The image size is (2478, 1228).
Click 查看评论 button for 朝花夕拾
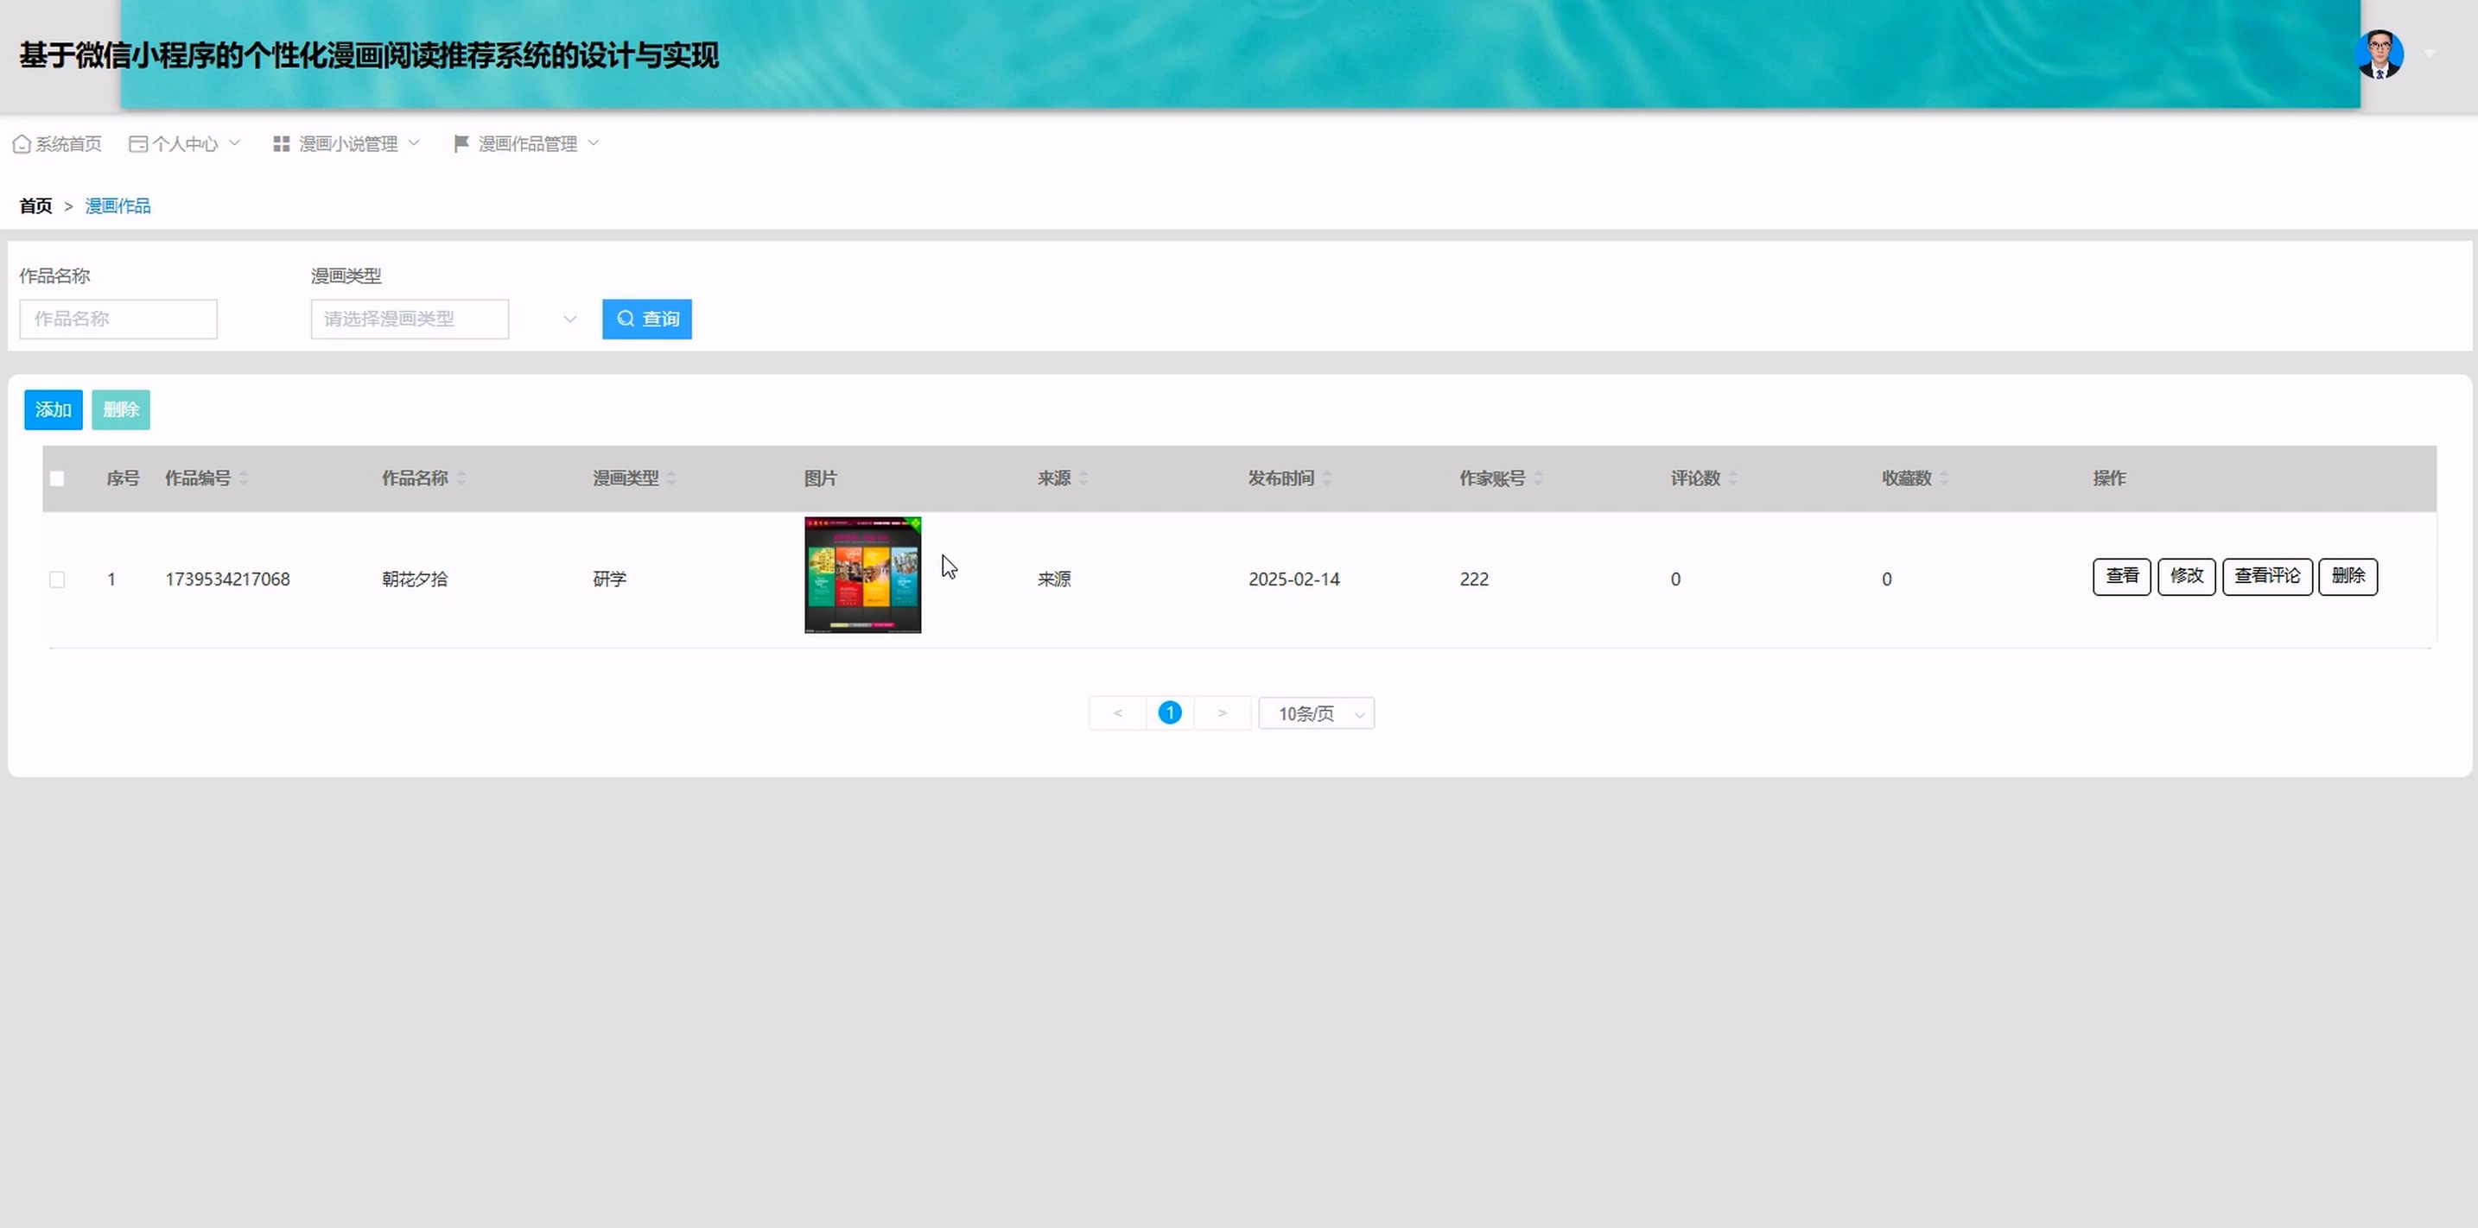pos(2266,576)
